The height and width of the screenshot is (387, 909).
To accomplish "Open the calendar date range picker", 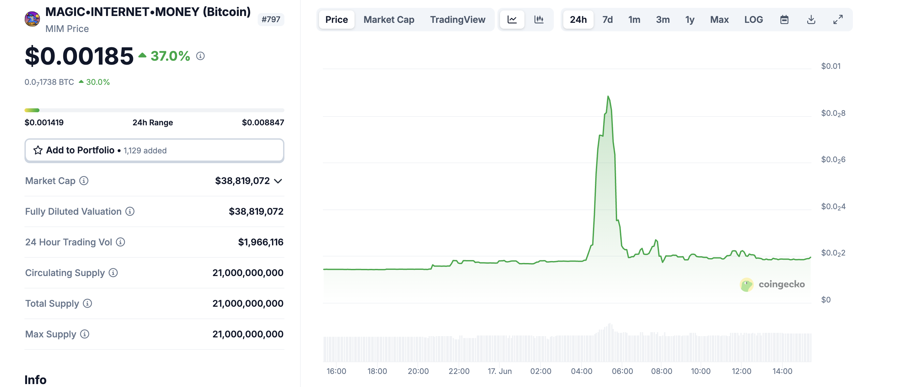I will click(784, 20).
